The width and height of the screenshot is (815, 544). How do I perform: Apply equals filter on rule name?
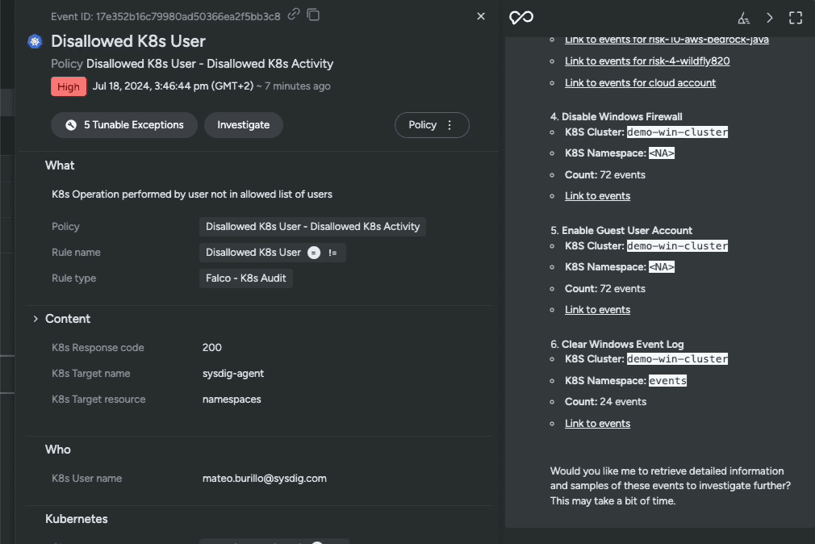tap(314, 253)
